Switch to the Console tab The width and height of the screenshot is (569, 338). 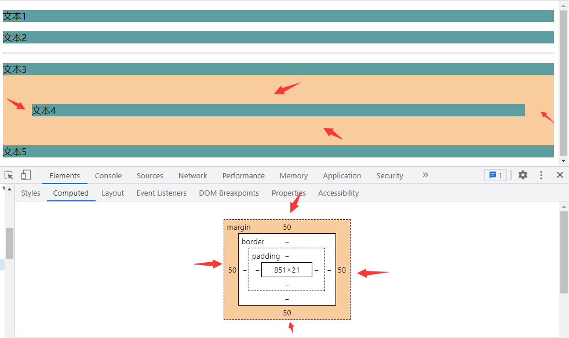click(x=108, y=176)
